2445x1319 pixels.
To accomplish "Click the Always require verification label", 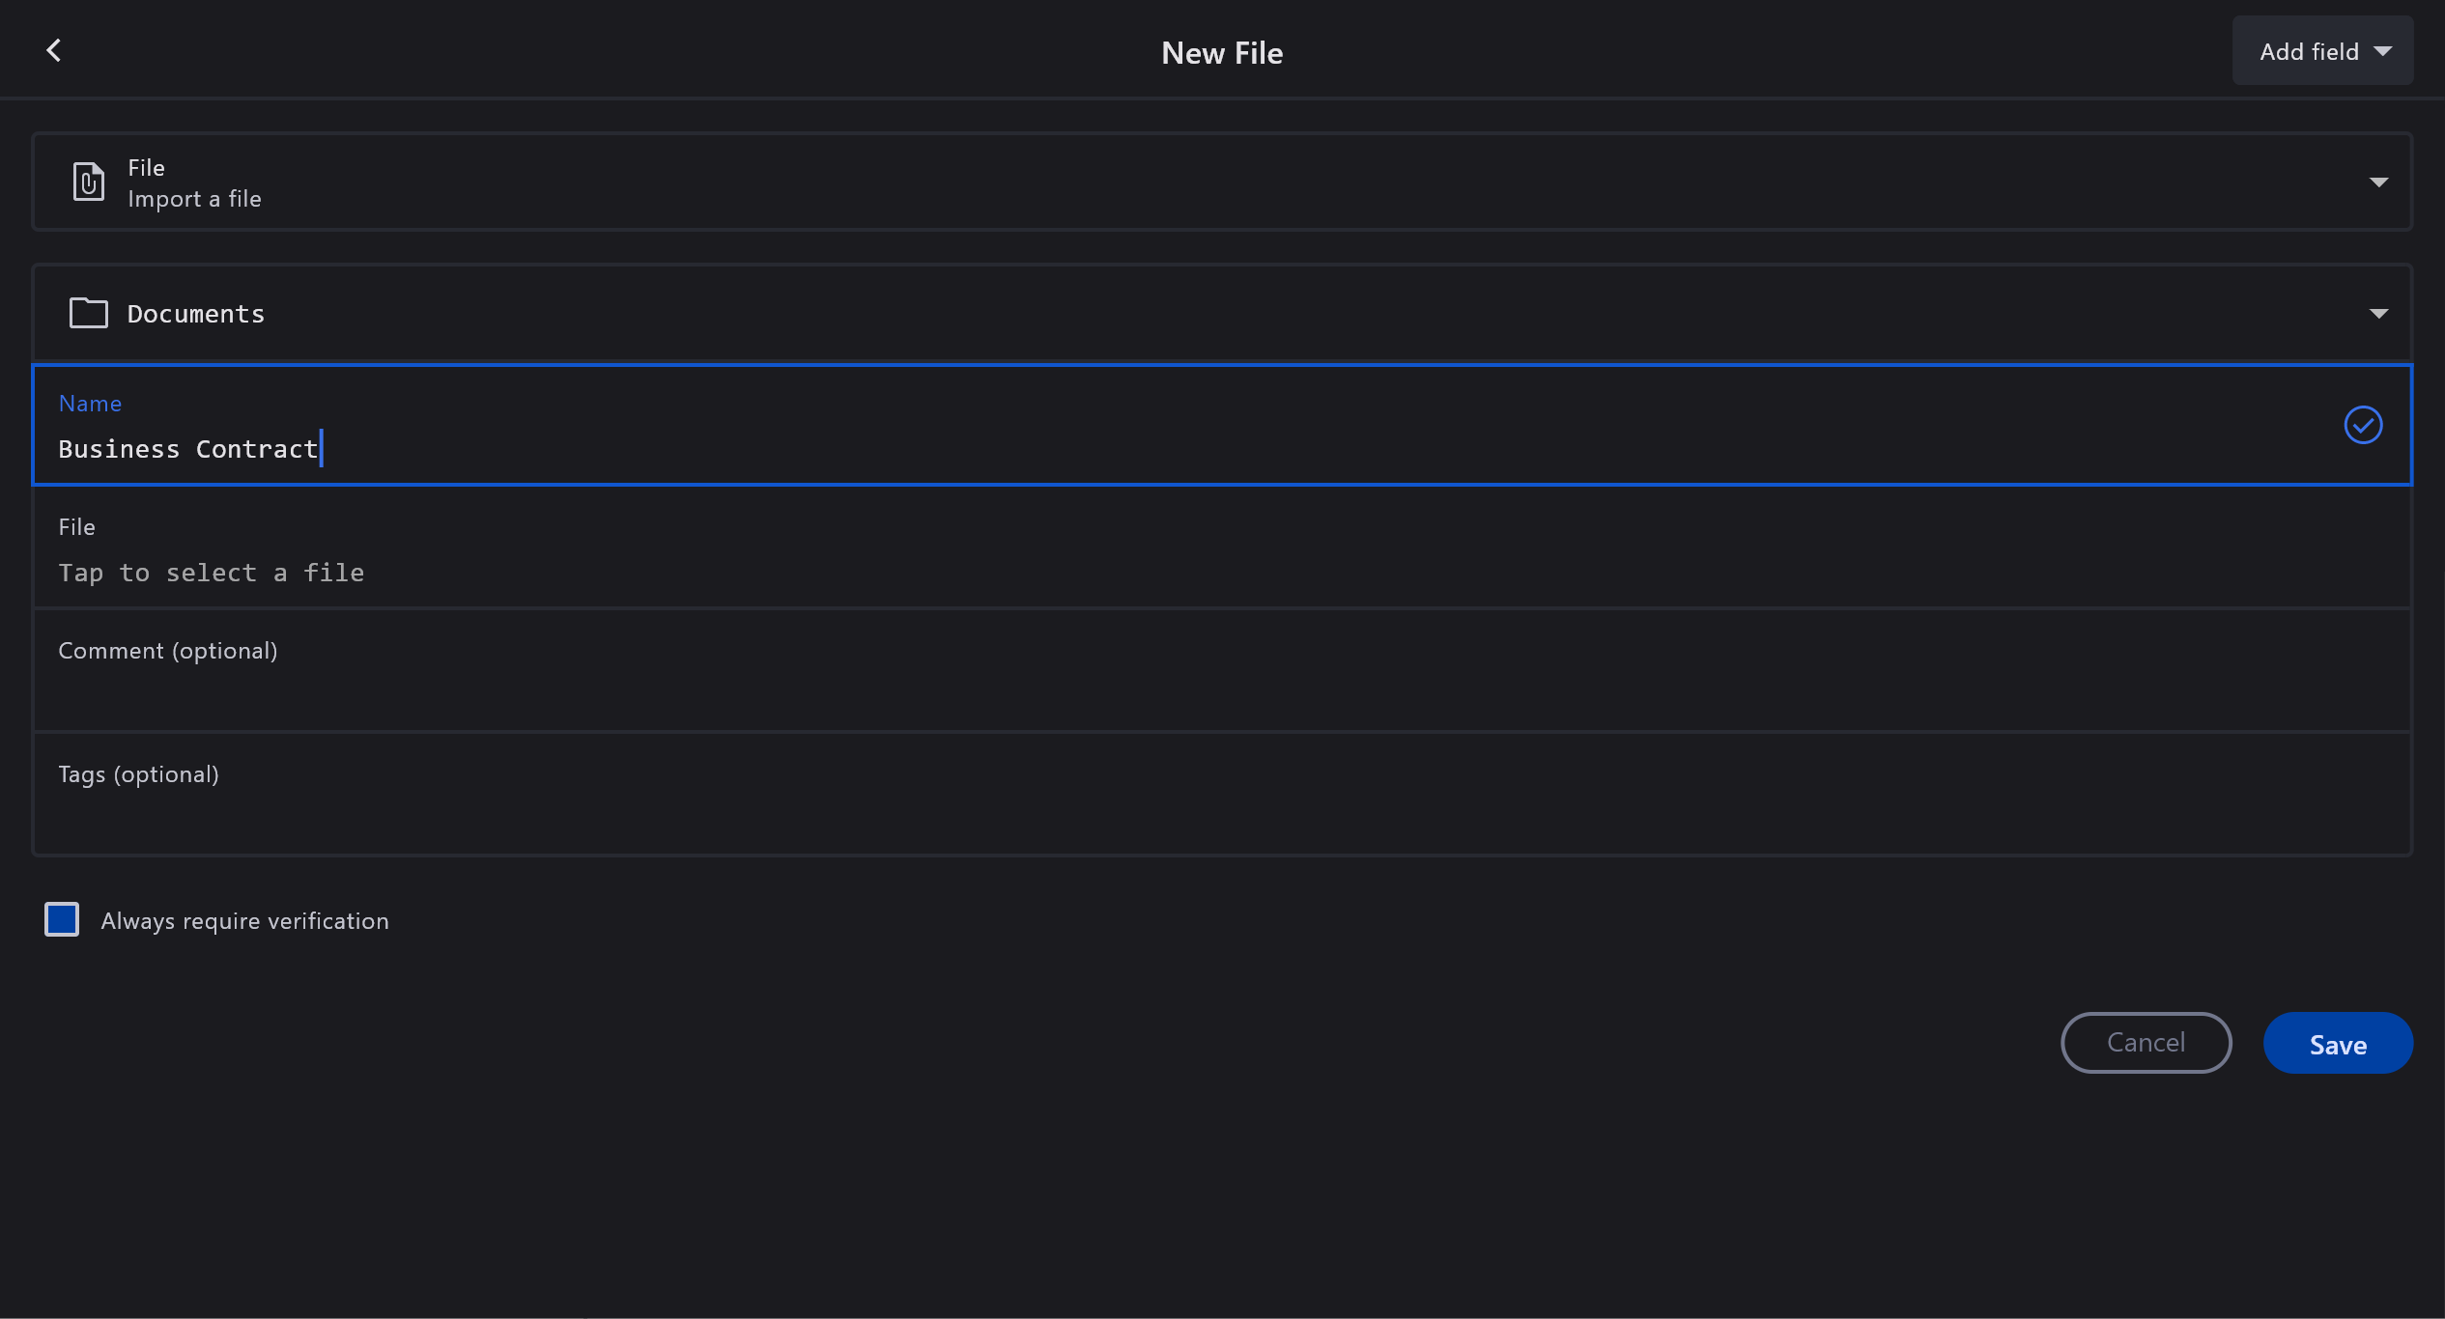I will pyautogui.click(x=244, y=921).
